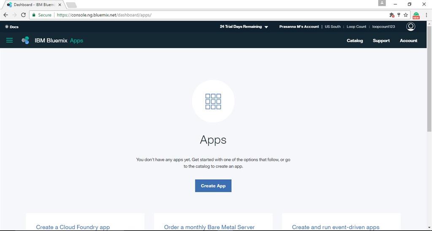Select the Dashboard - IBM Bluemix tab
432x231 pixels.
pos(34,5)
